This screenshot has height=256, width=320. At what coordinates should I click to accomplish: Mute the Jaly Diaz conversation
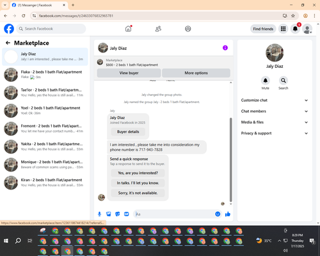[x=266, y=81]
